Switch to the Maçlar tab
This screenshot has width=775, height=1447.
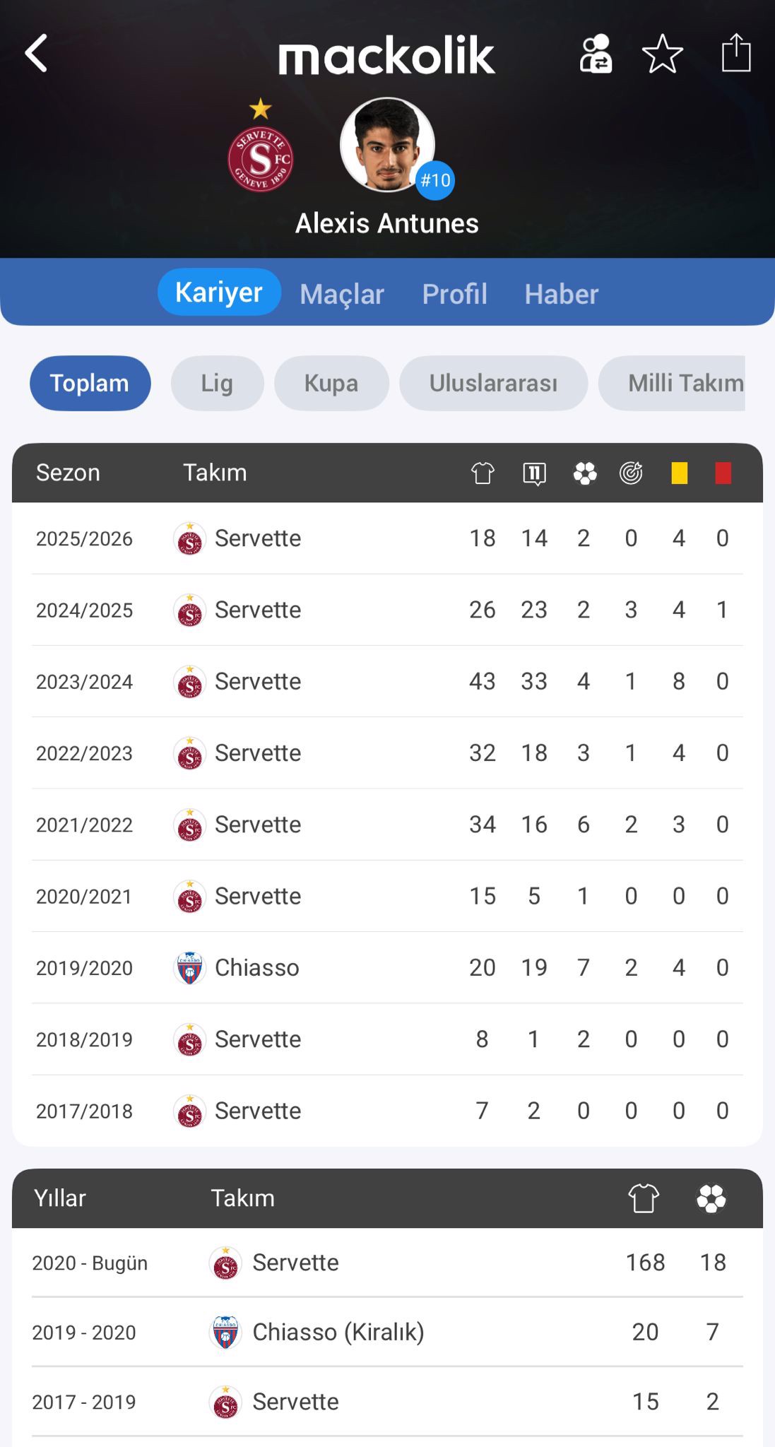342,294
